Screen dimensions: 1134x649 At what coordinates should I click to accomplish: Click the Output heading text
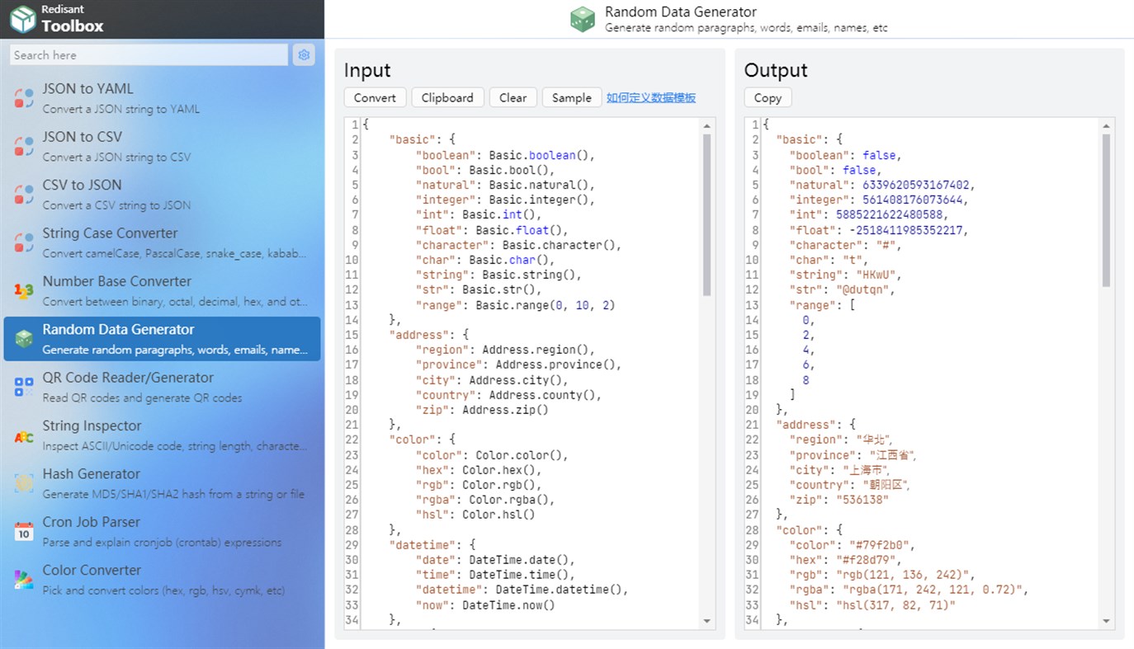776,70
